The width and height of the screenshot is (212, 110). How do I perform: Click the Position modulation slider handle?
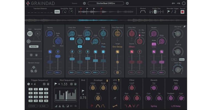click(88, 58)
